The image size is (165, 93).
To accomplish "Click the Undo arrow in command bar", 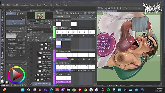I will click(126, 8).
